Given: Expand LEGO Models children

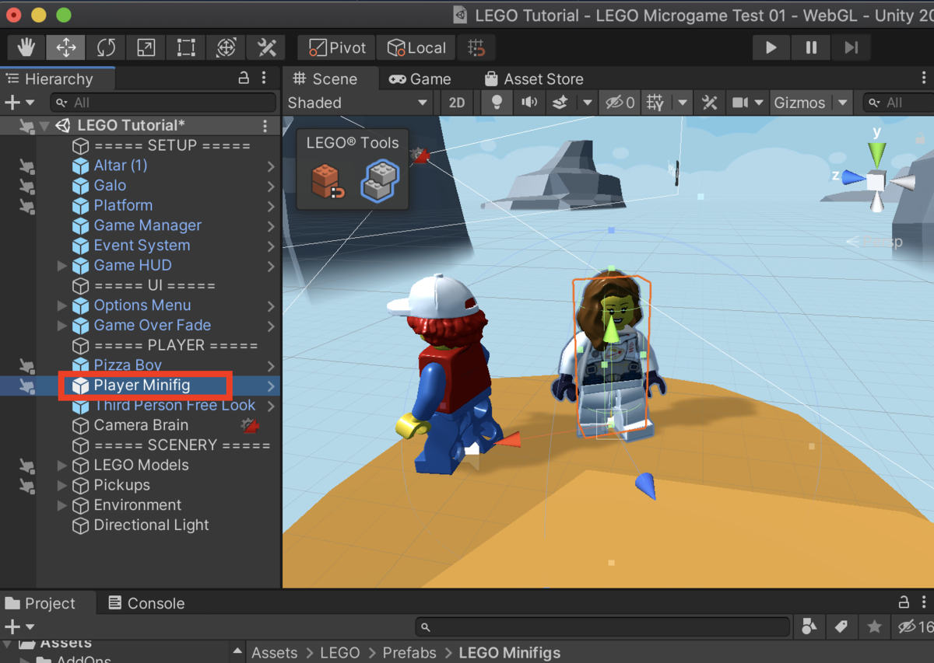Looking at the screenshot, I should pyautogui.click(x=62, y=465).
